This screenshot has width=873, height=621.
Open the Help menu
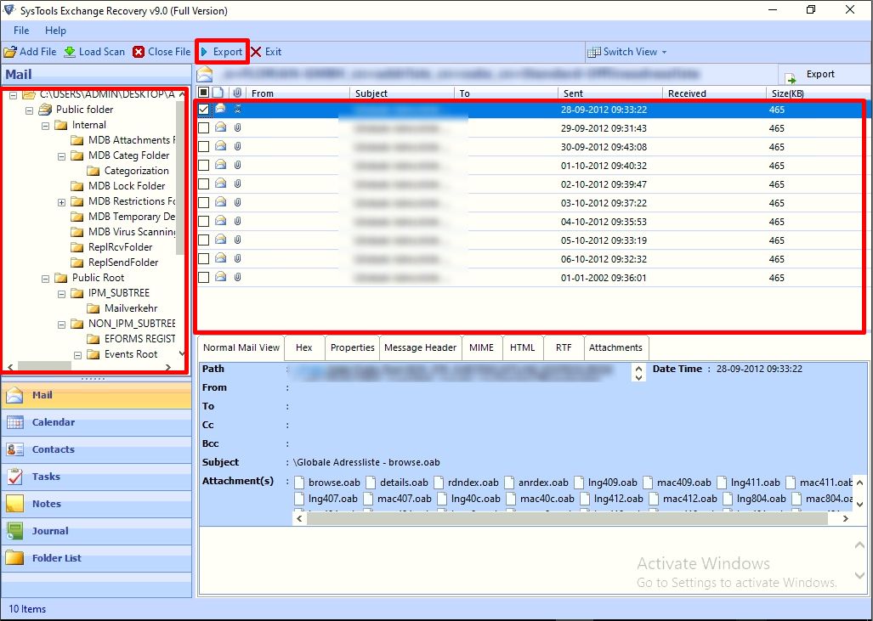click(x=55, y=31)
